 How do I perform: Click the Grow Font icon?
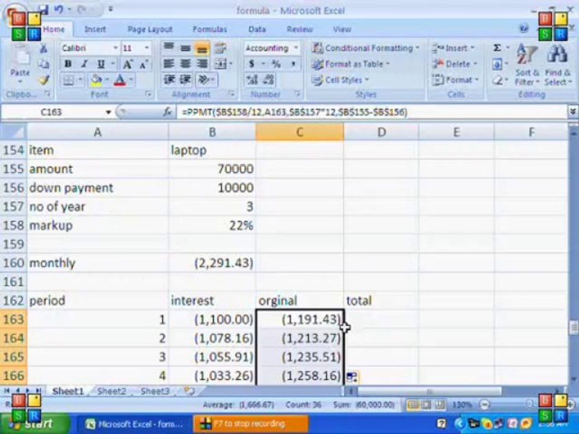tap(127, 64)
